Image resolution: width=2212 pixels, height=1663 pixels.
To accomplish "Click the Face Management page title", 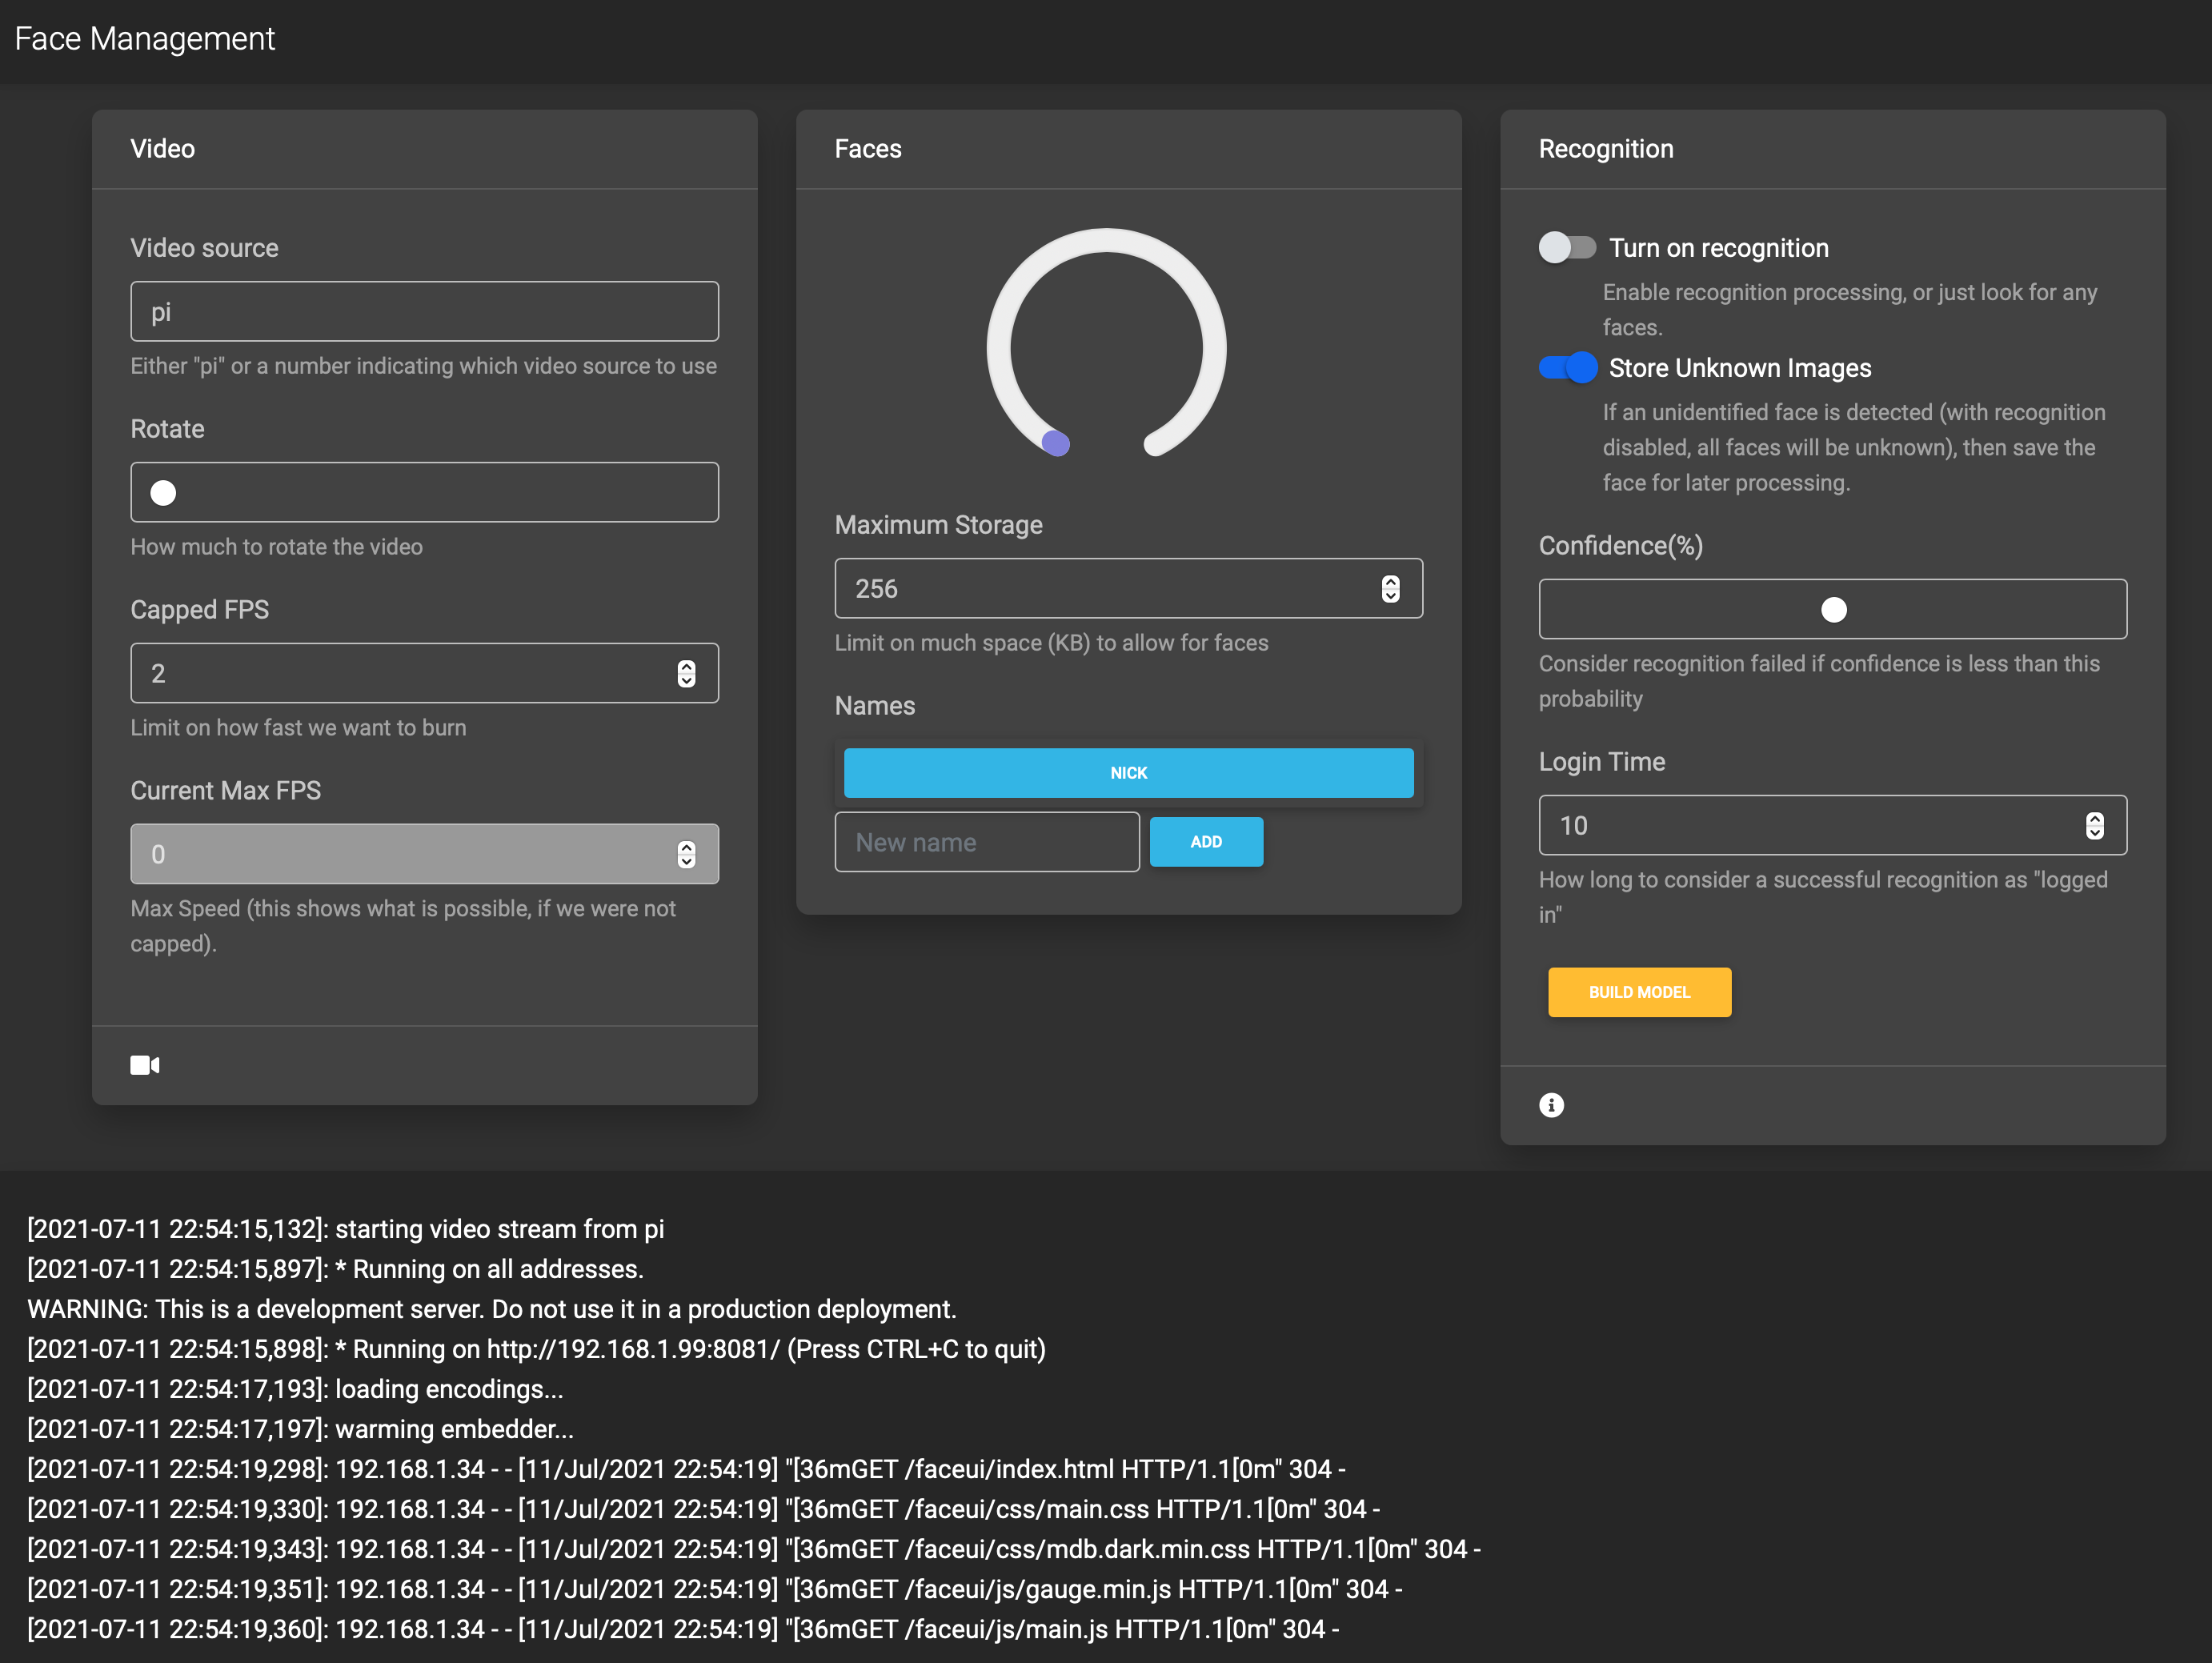I will tap(144, 39).
